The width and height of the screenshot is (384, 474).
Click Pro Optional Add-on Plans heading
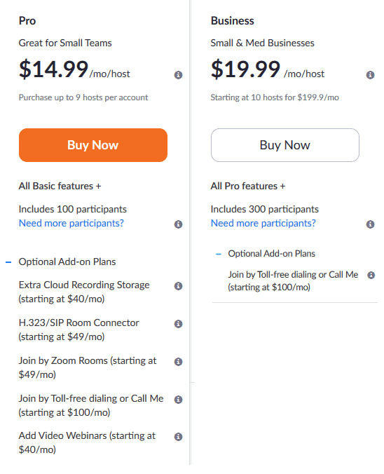click(67, 262)
